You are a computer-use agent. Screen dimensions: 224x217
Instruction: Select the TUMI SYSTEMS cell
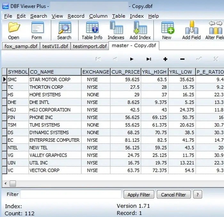pos(55,125)
